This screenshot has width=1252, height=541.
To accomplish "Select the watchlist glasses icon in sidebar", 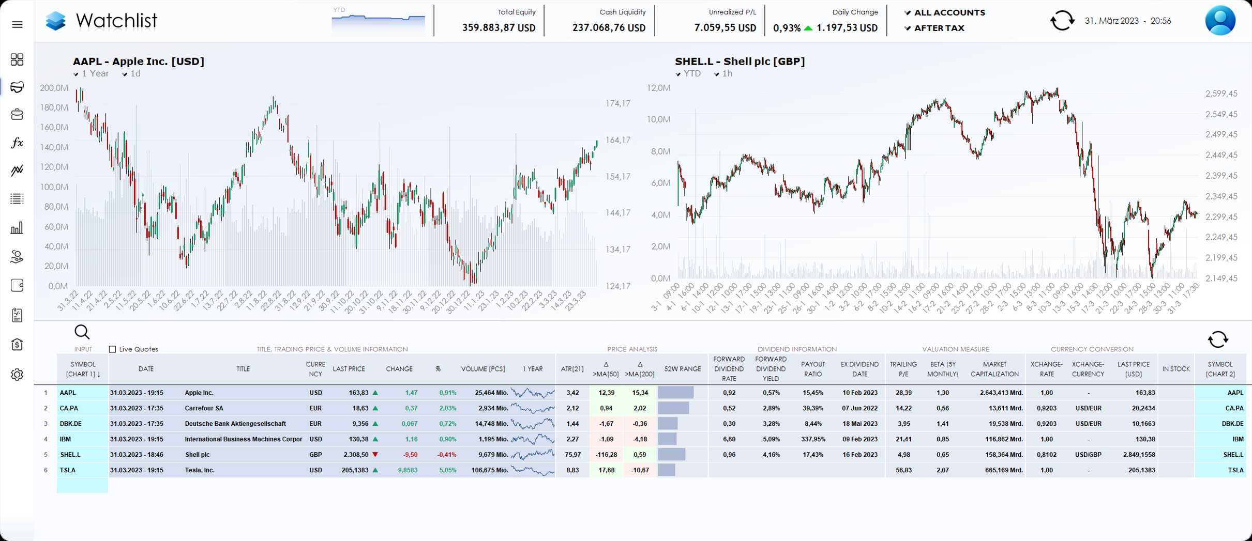I will [x=17, y=87].
